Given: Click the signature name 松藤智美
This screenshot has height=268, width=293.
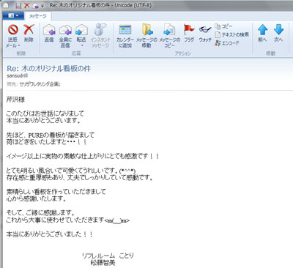Looking at the screenshot, I should (103, 263).
